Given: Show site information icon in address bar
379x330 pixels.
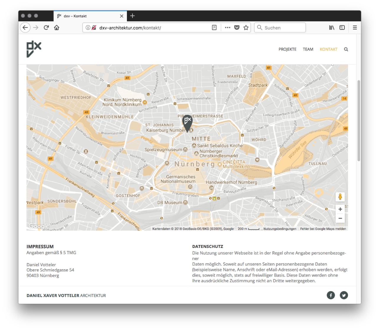Looking at the screenshot, I should 88,27.
